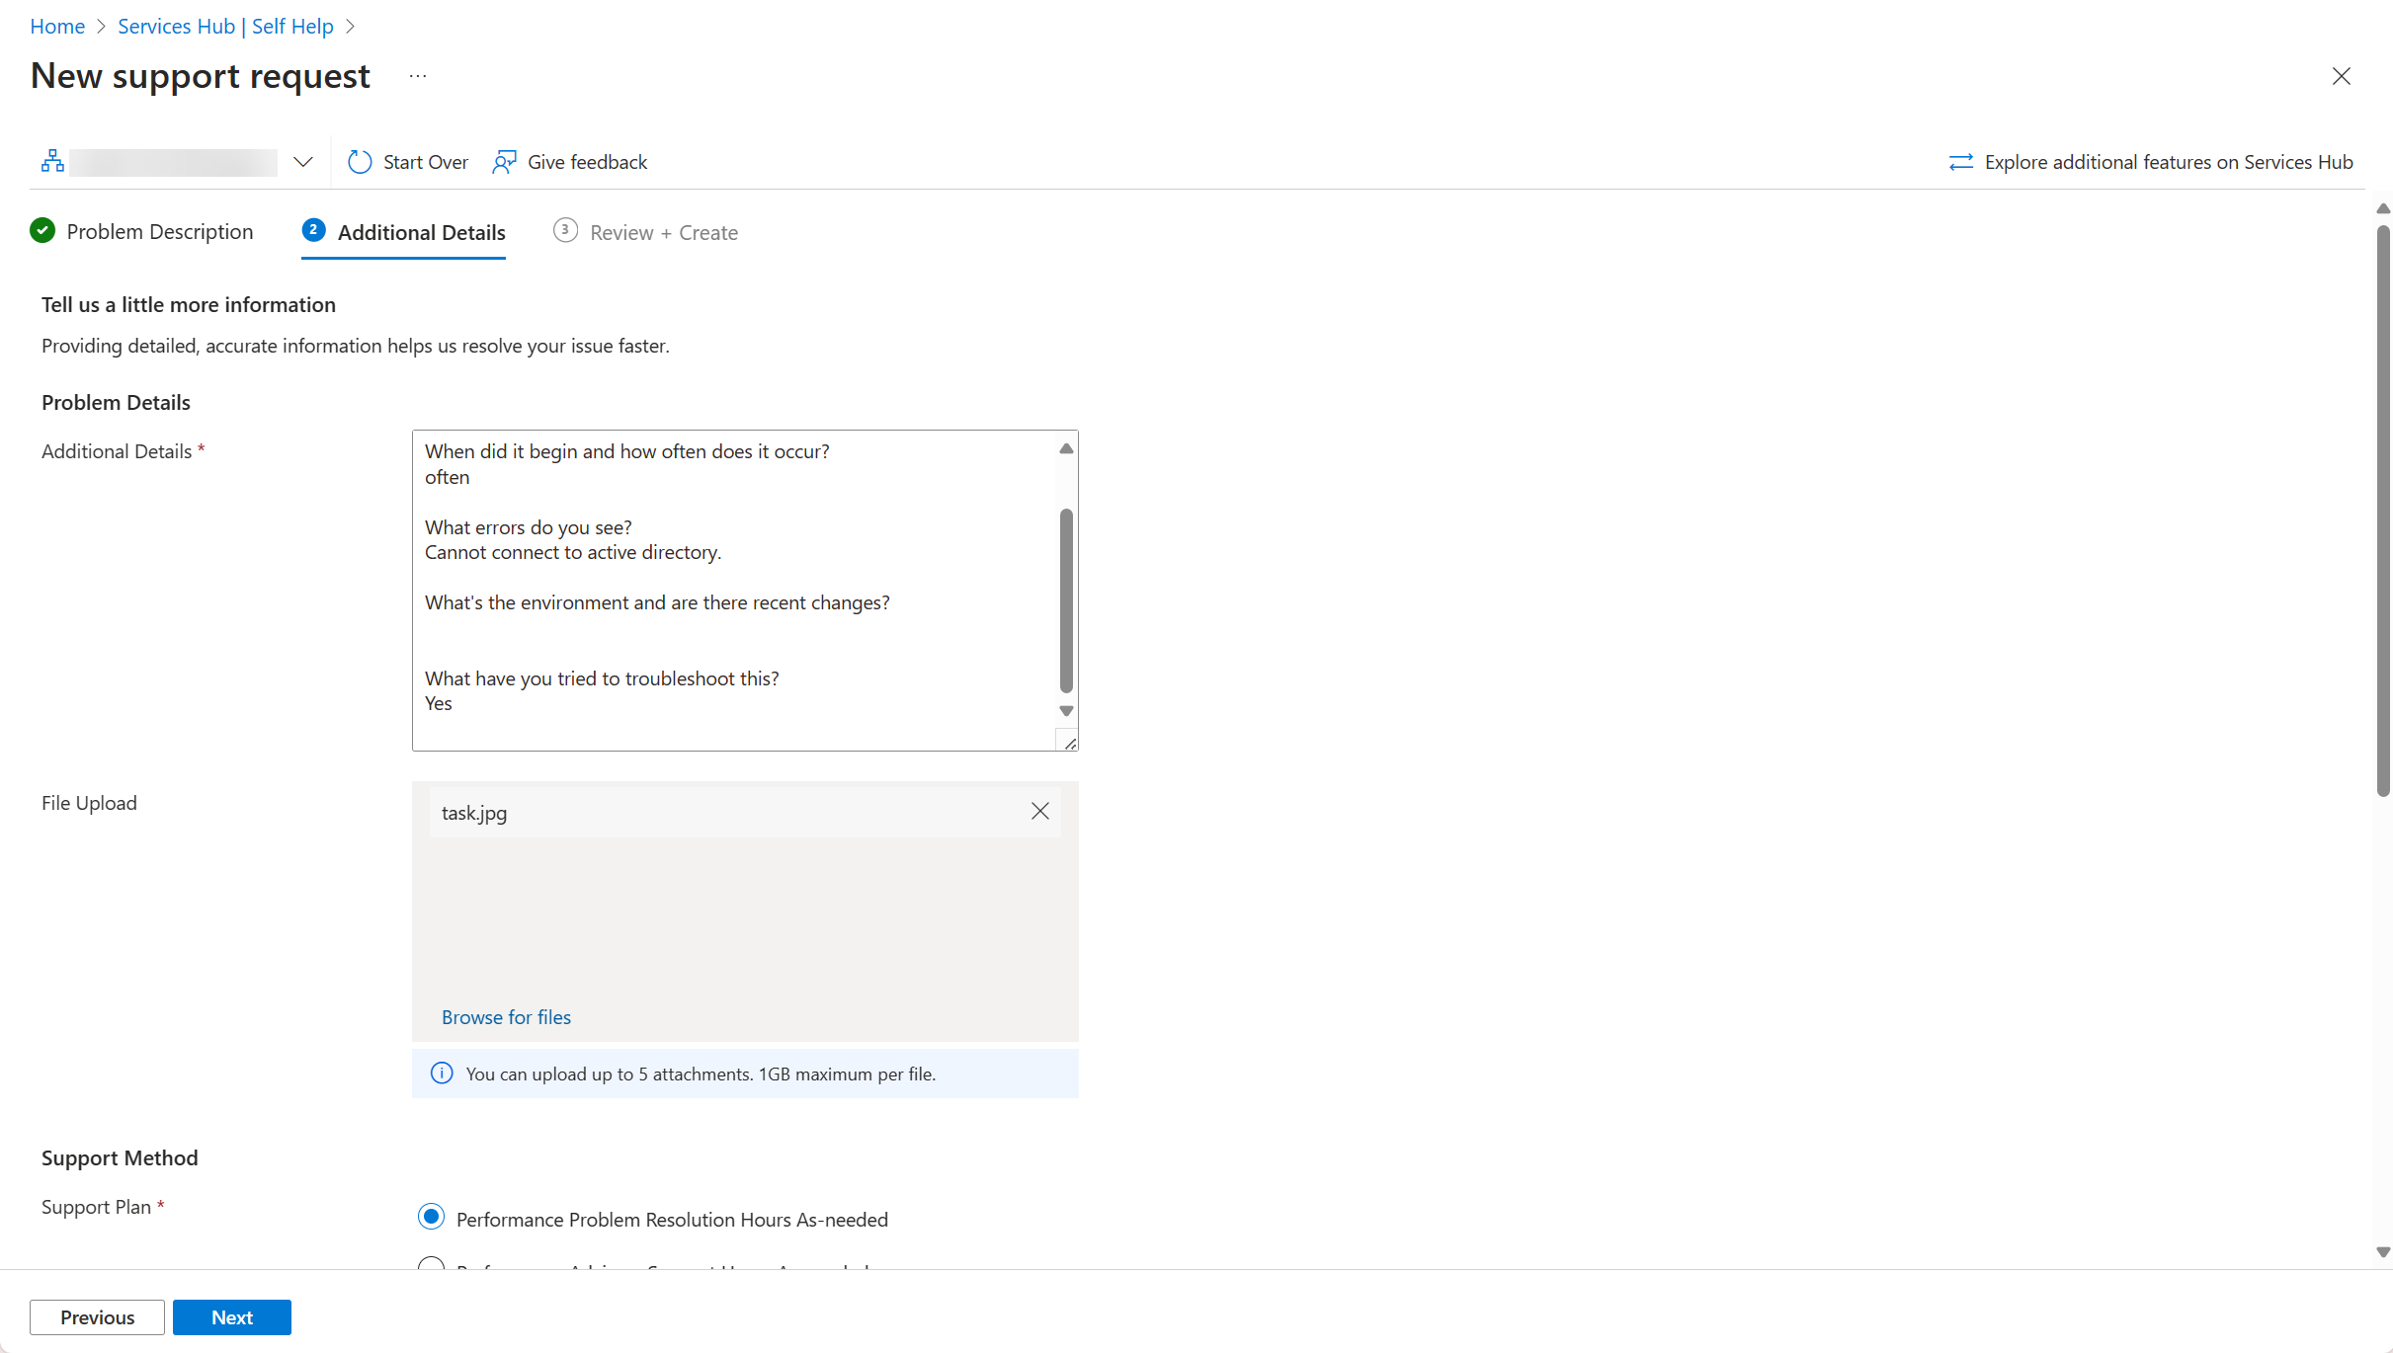Click the Review + Create step icon
Image resolution: width=2393 pixels, height=1353 pixels.
tap(564, 231)
